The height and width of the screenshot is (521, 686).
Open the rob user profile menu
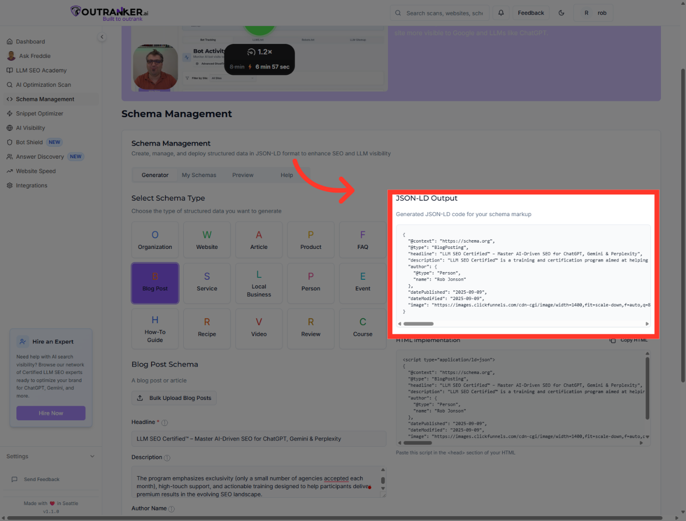tap(594, 13)
